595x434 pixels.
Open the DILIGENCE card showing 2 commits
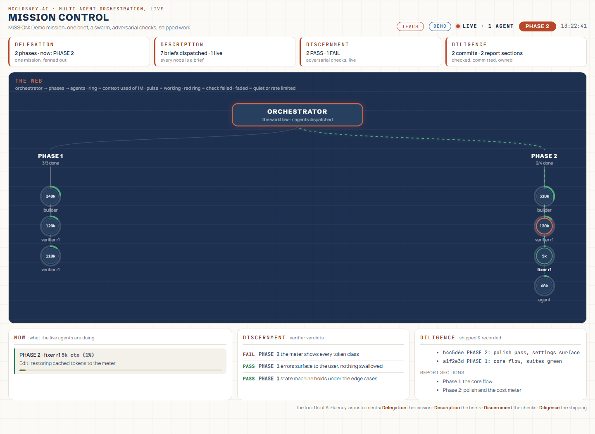point(516,52)
